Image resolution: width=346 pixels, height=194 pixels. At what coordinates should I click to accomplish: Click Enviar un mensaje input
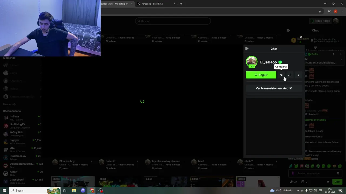coord(315,173)
